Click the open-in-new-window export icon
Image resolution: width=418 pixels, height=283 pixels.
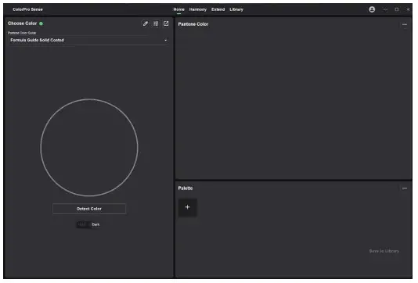pyautogui.click(x=166, y=23)
